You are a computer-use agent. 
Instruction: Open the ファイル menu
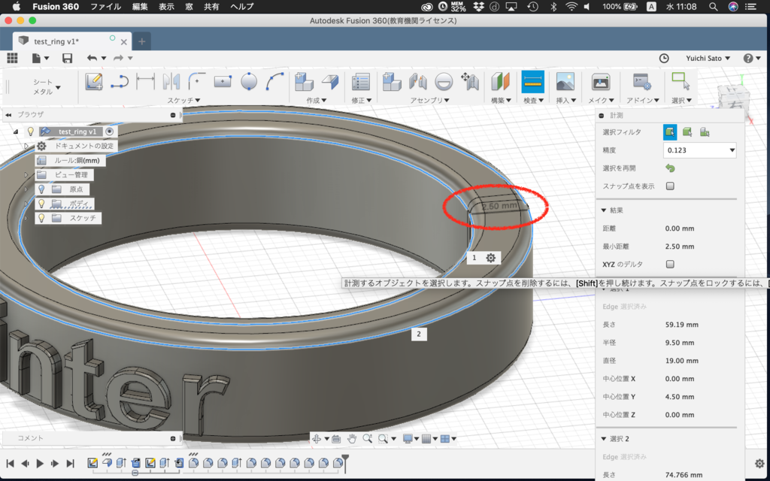(x=105, y=7)
